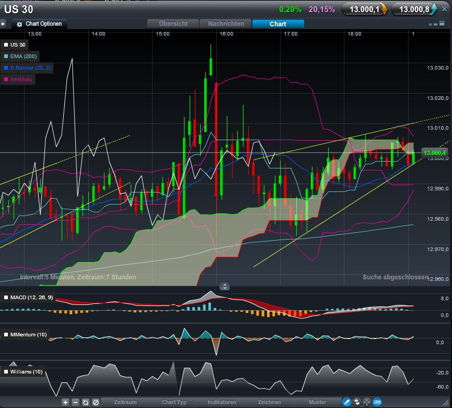Enable the crosshair cursor icon
This screenshot has width=452, height=408.
[366, 402]
